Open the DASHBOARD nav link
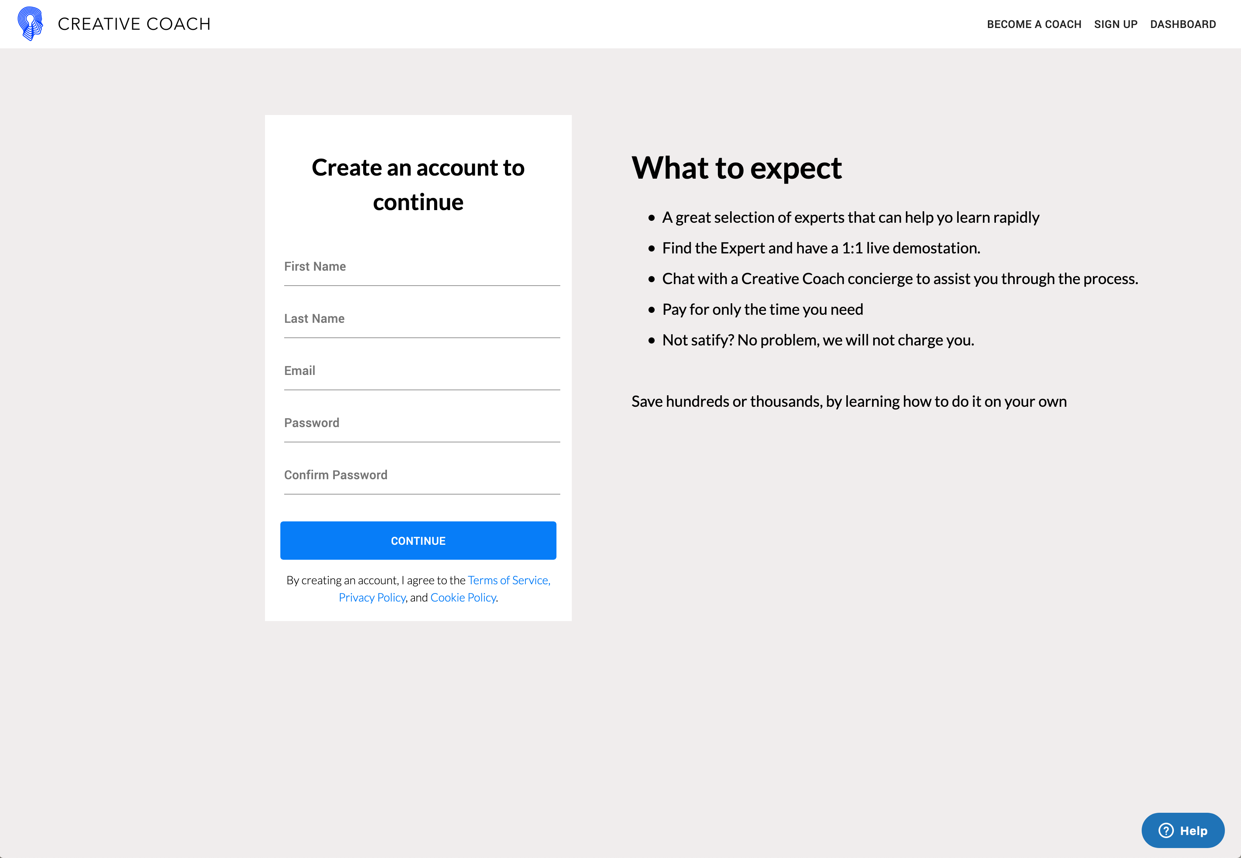The height and width of the screenshot is (858, 1241). click(x=1182, y=24)
